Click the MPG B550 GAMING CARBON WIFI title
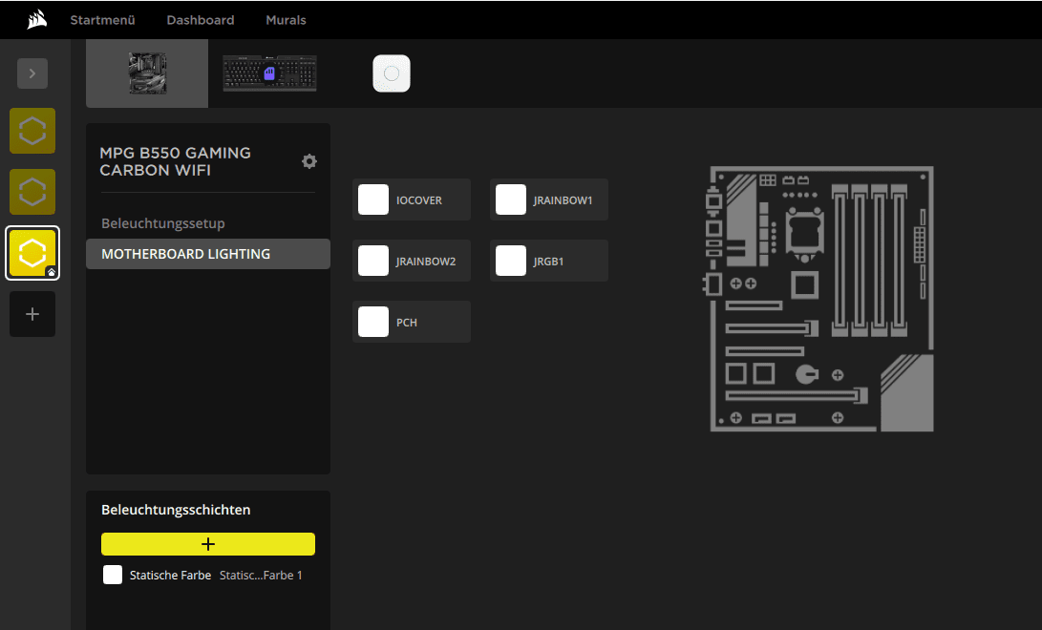 click(x=176, y=161)
